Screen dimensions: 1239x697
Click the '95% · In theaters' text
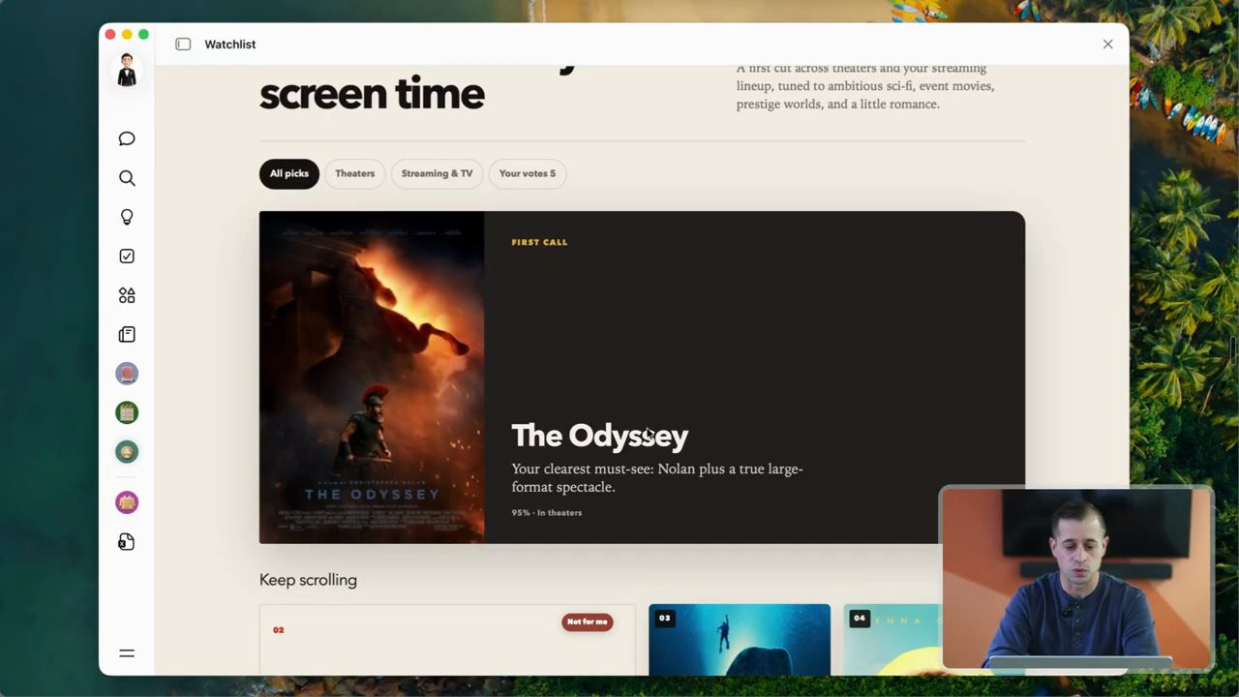point(547,513)
